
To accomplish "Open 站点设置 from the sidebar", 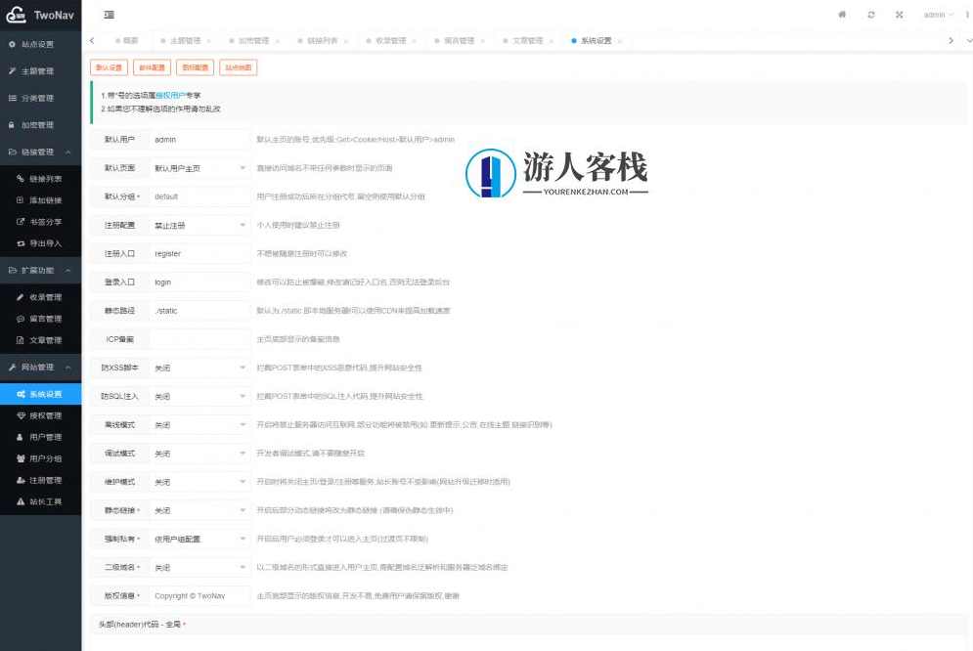I will coord(40,44).
